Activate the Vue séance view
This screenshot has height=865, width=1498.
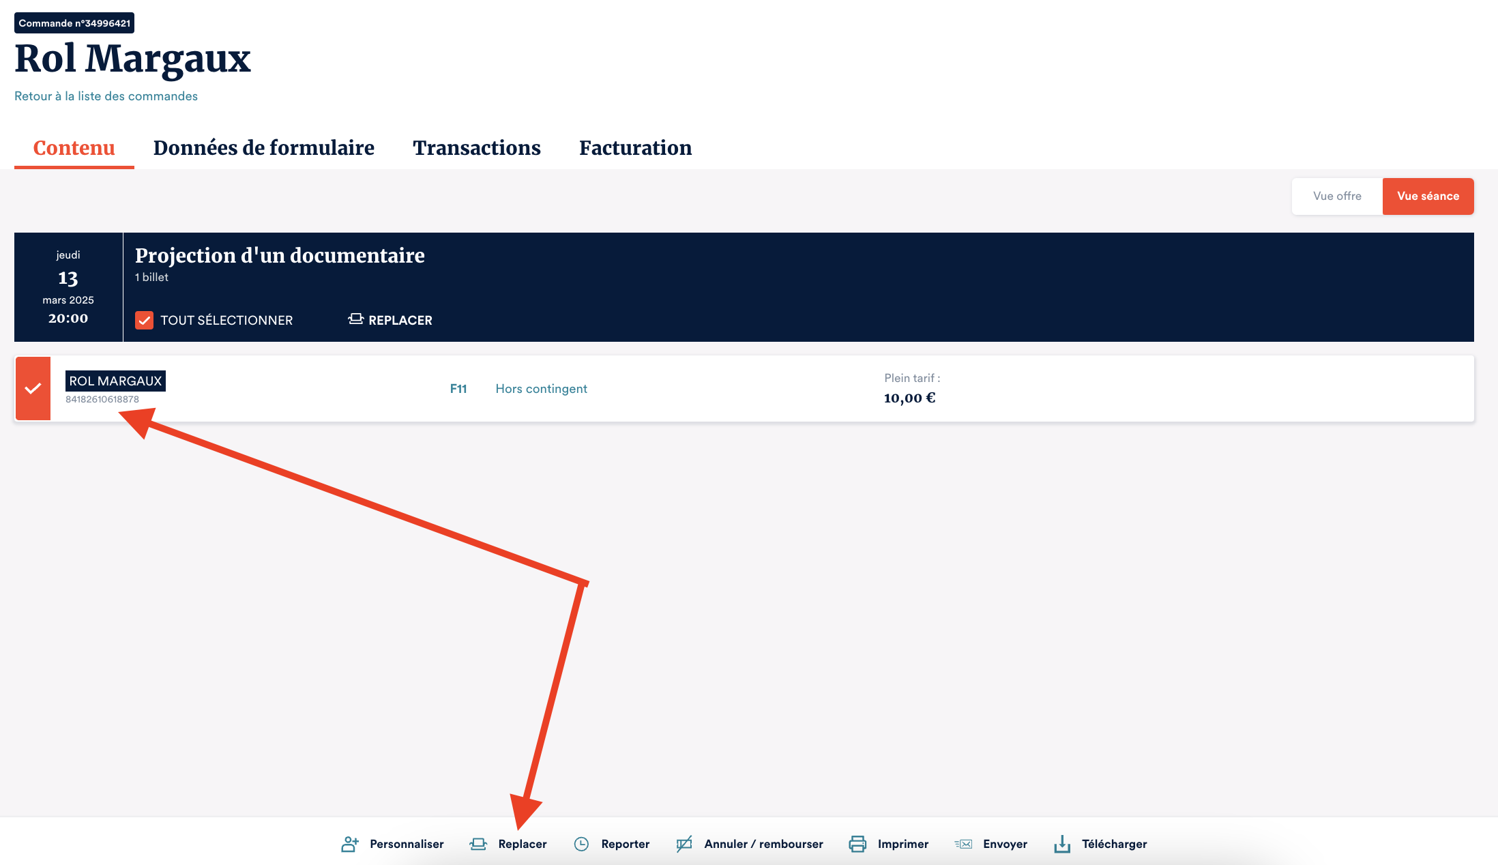1428,196
